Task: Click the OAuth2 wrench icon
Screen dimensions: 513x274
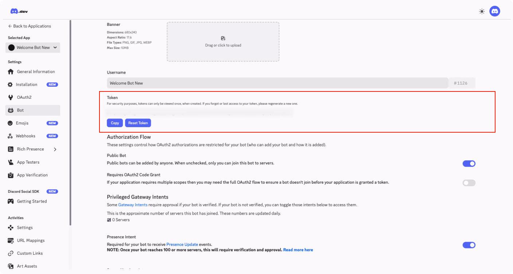Action: (x=10, y=97)
